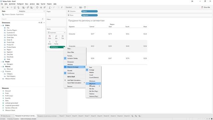The width and height of the screenshot is (213, 120).
Task: Open the Dimensions pane dropdown arrow
Action: point(44,23)
